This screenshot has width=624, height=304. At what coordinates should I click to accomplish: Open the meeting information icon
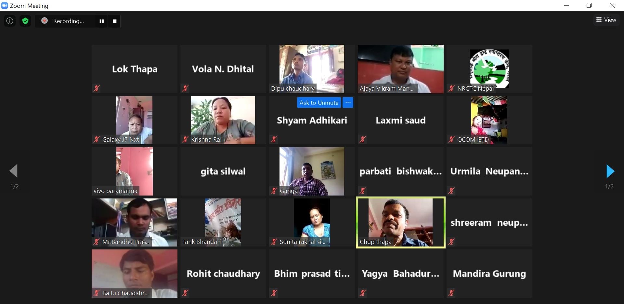point(10,21)
